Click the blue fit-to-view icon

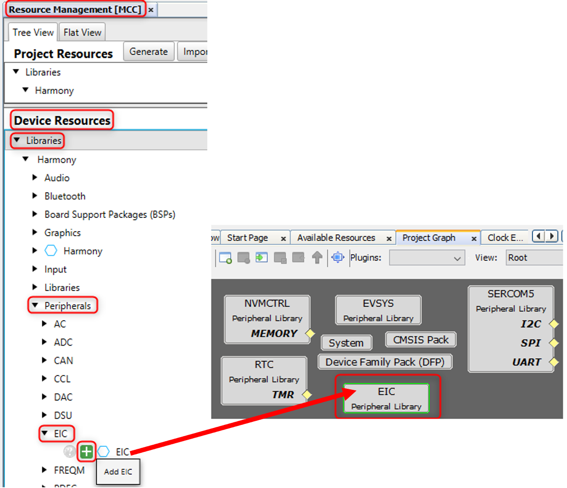tap(338, 257)
